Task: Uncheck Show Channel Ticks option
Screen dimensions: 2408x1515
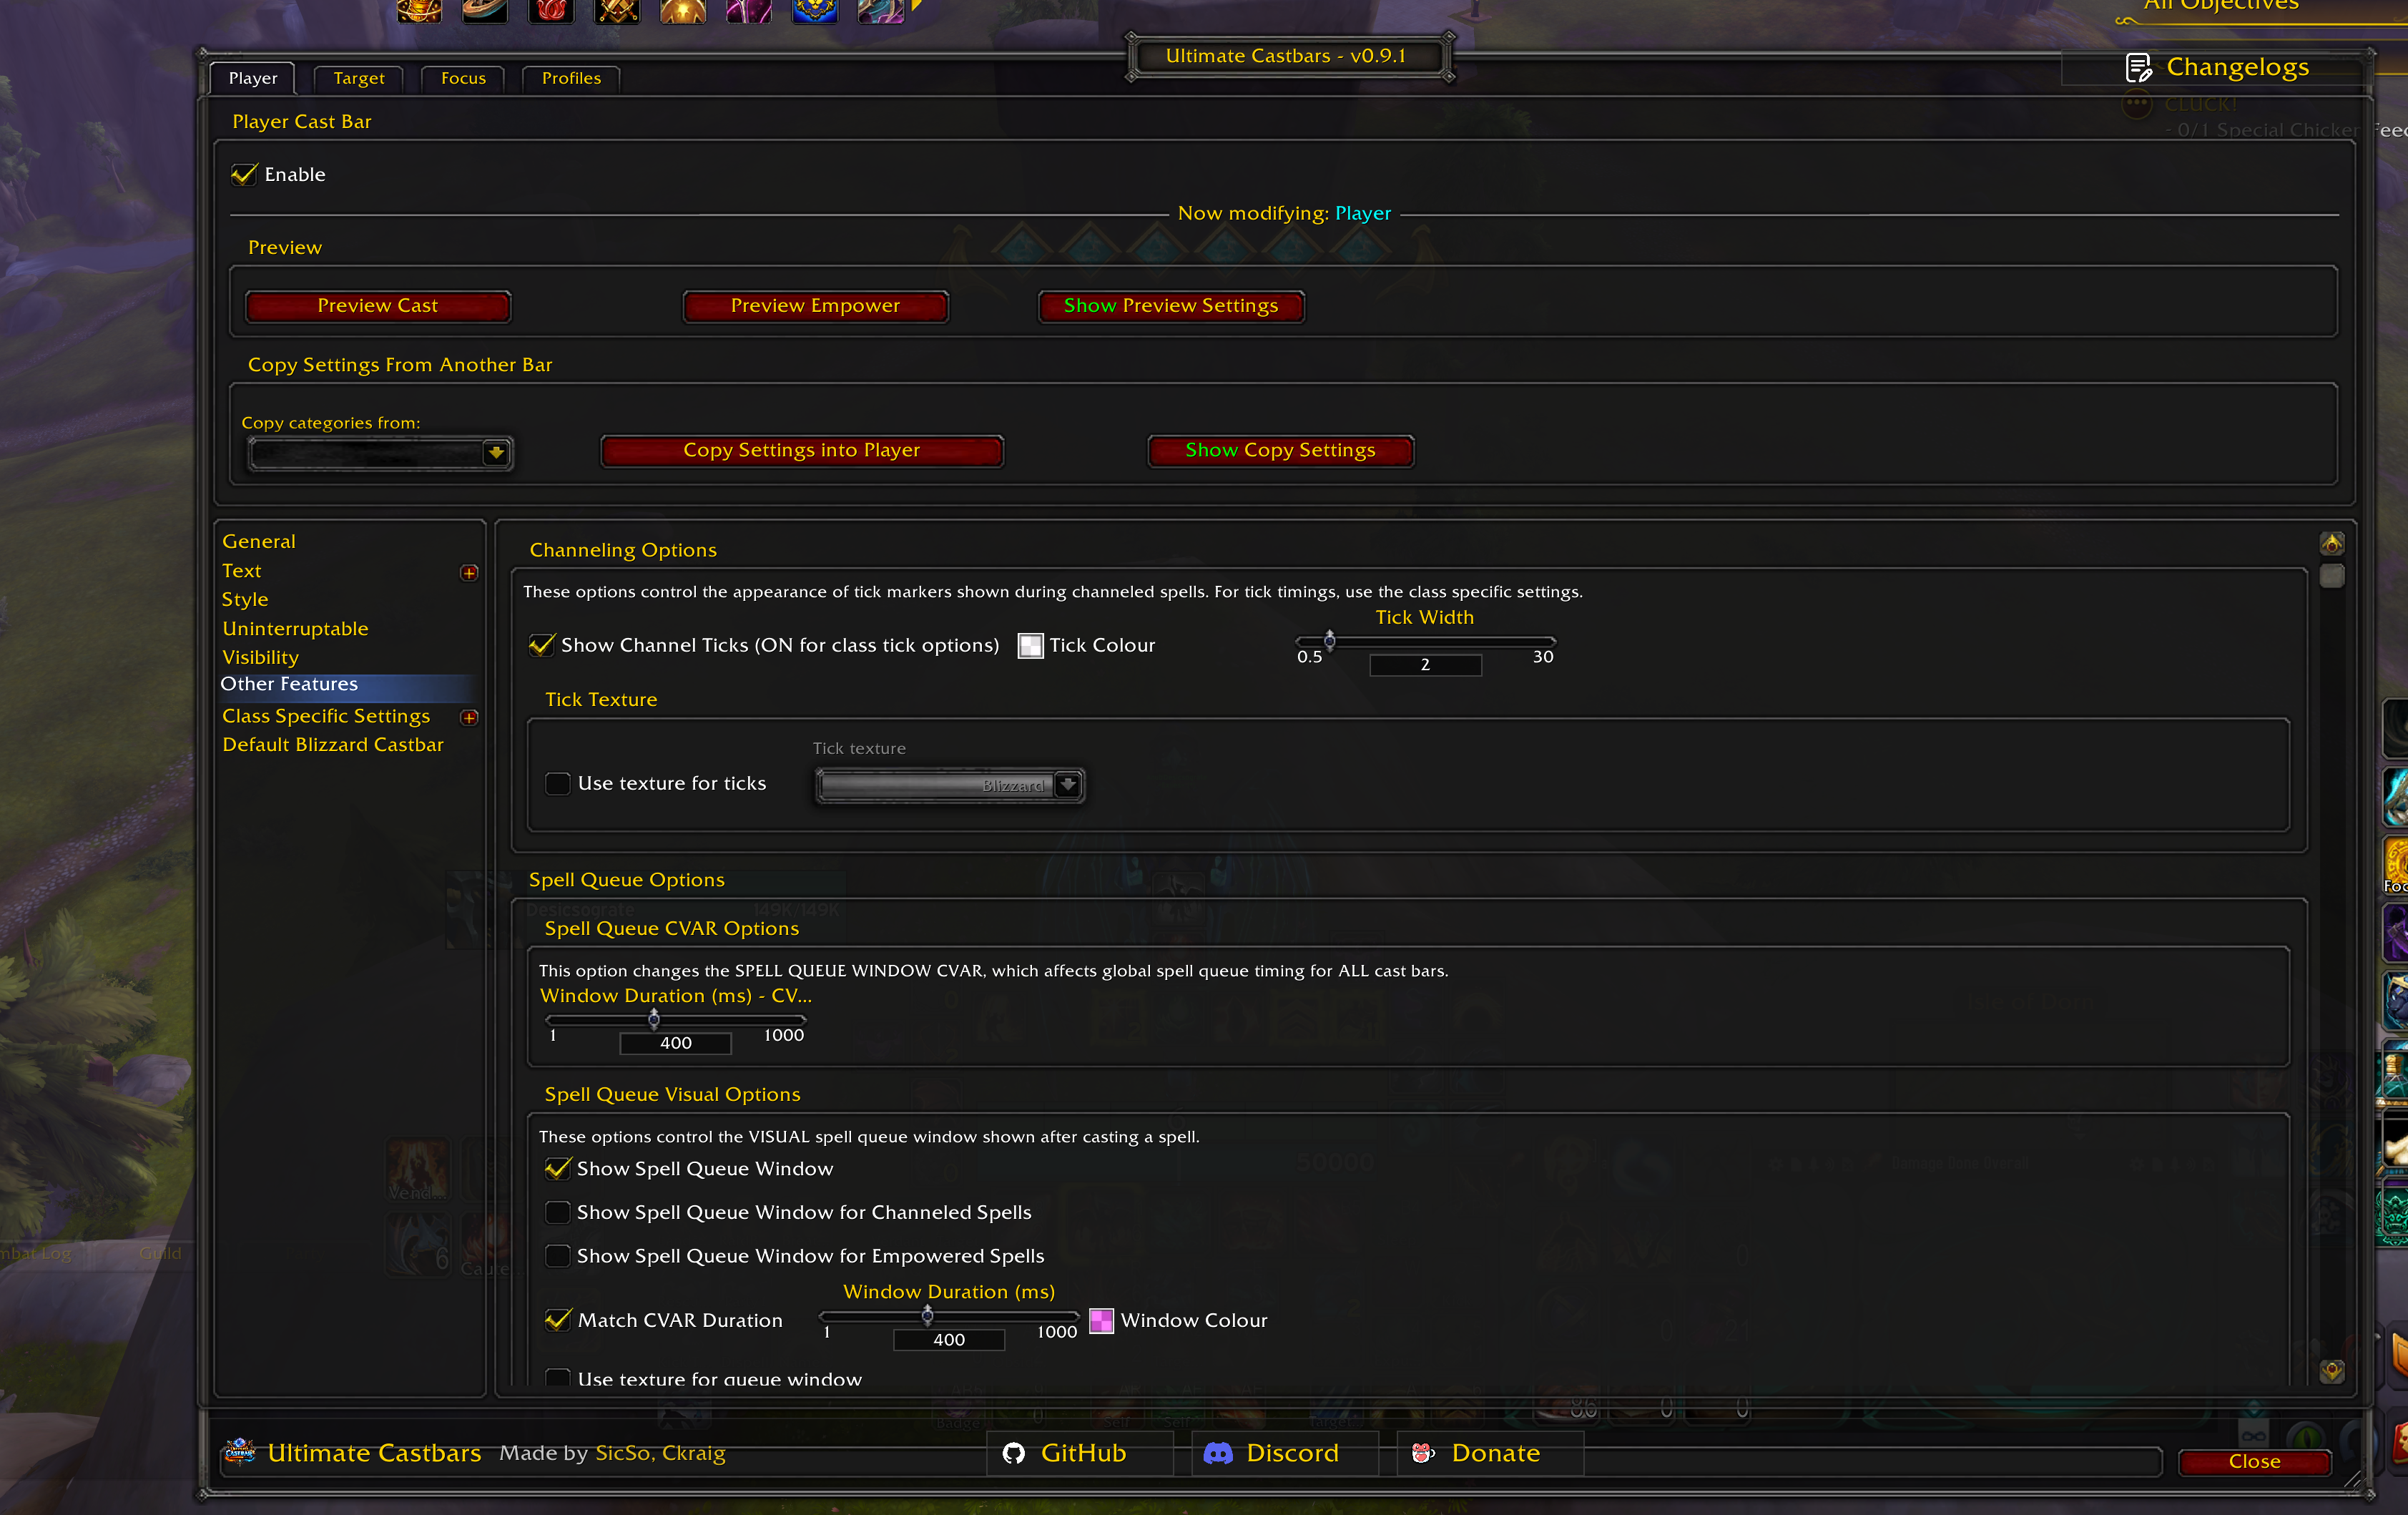Action: pyautogui.click(x=542, y=646)
